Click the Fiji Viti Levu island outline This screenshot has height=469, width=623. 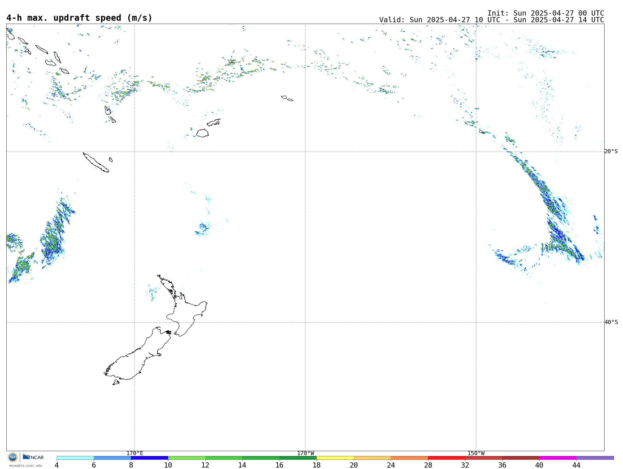pos(202,133)
